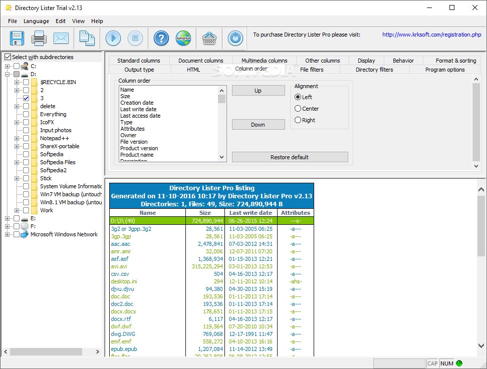Open the Language menu
The width and height of the screenshot is (487, 369).
click(37, 21)
